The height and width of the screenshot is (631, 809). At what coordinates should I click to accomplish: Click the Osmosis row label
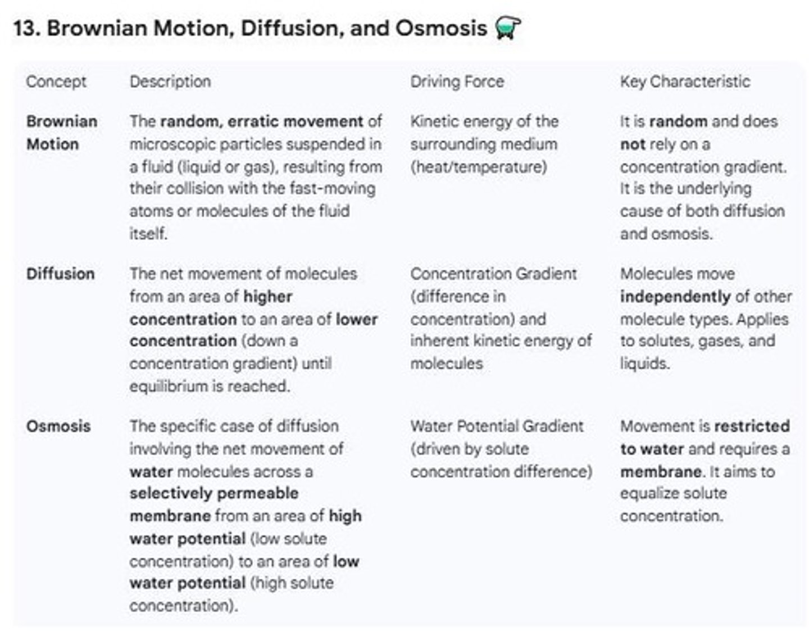pyautogui.click(x=58, y=426)
